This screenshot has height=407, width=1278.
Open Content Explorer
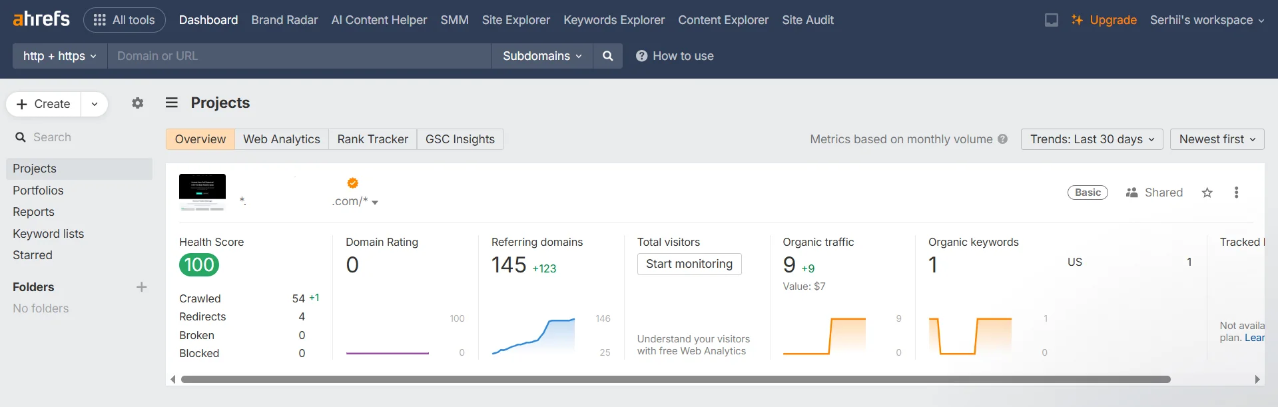point(723,20)
